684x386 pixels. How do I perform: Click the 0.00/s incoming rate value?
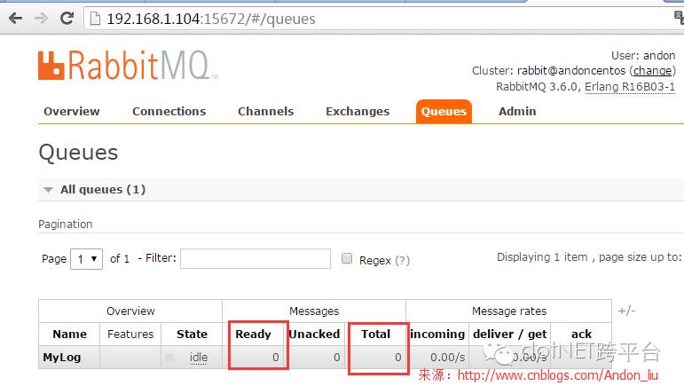pyautogui.click(x=447, y=358)
